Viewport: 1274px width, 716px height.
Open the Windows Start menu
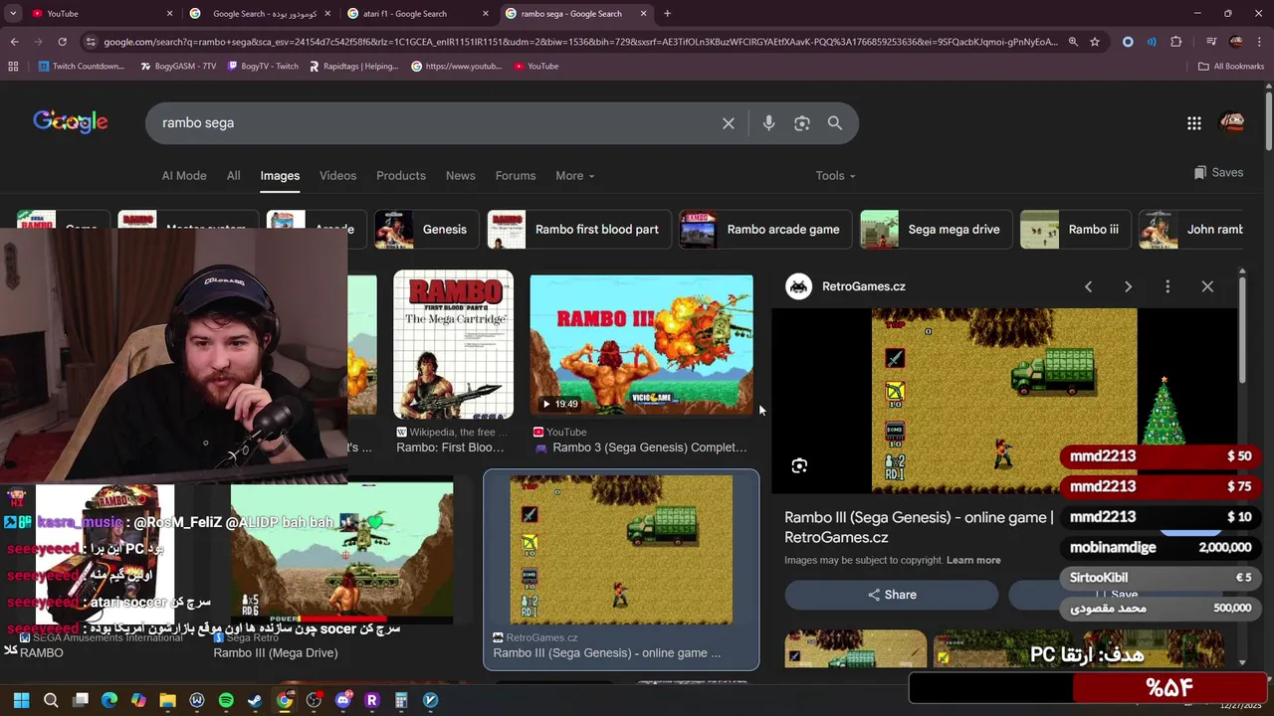click(21, 700)
